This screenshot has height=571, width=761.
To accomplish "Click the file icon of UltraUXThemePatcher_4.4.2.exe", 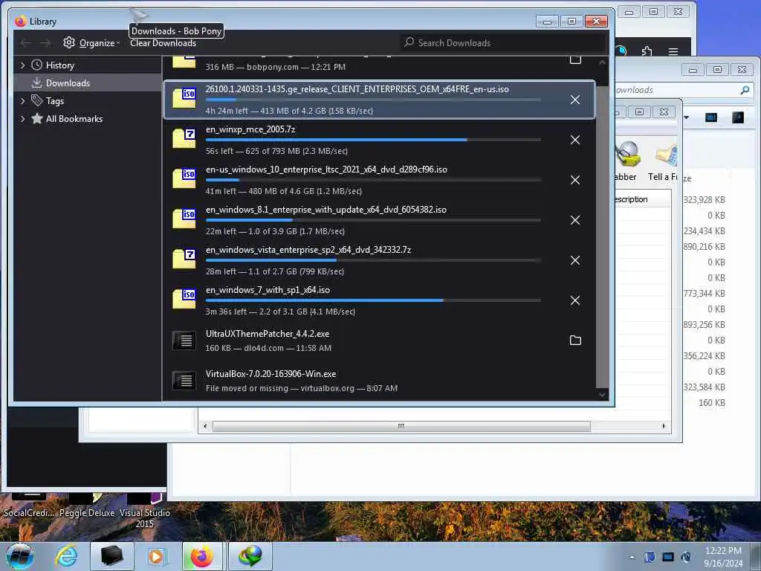I will pyautogui.click(x=184, y=341).
